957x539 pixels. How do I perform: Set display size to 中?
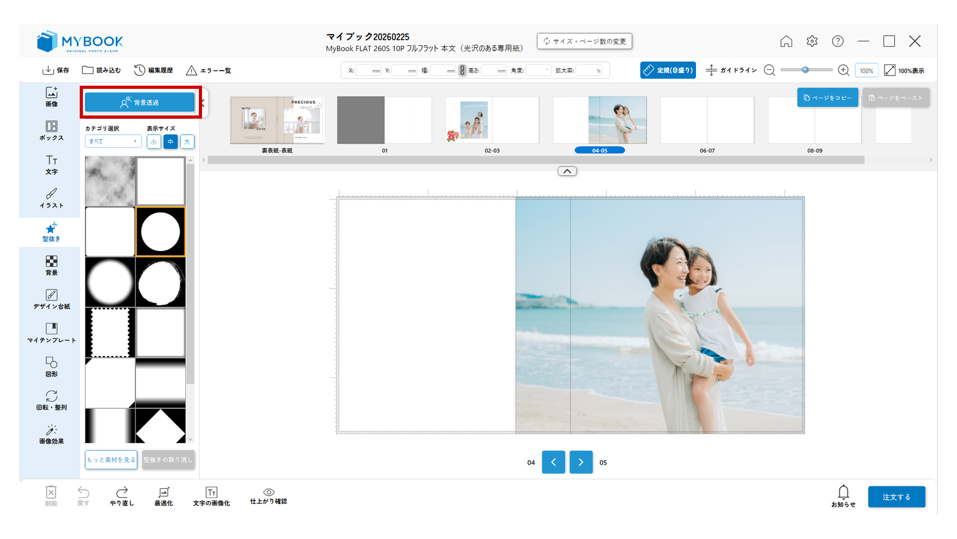(x=170, y=142)
